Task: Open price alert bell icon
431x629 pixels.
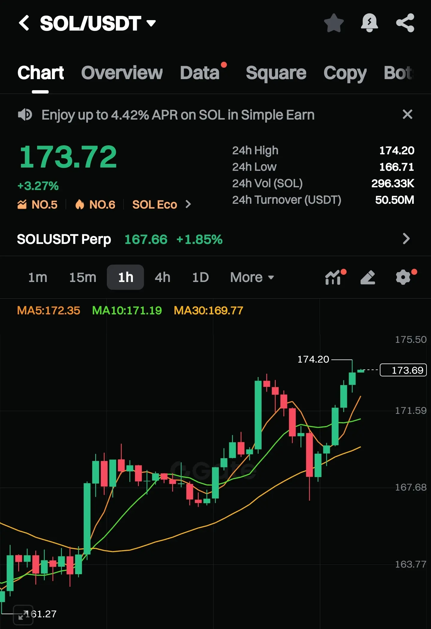Action: coord(369,23)
